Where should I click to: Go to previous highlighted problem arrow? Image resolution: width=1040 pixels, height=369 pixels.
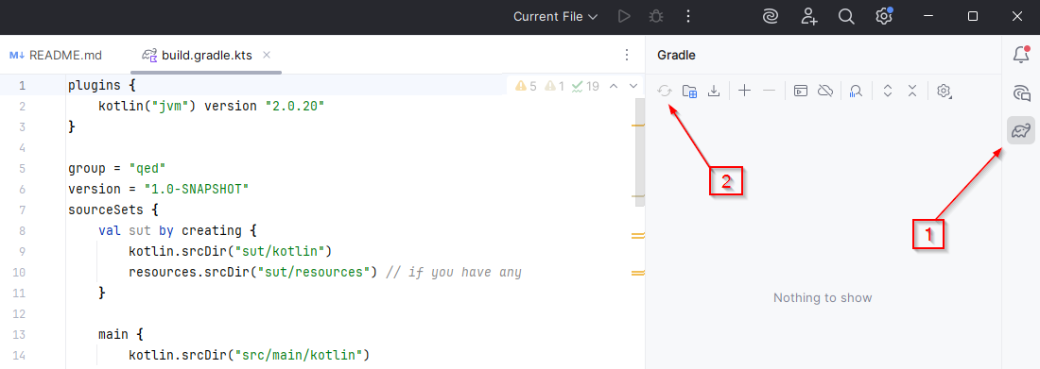[614, 86]
